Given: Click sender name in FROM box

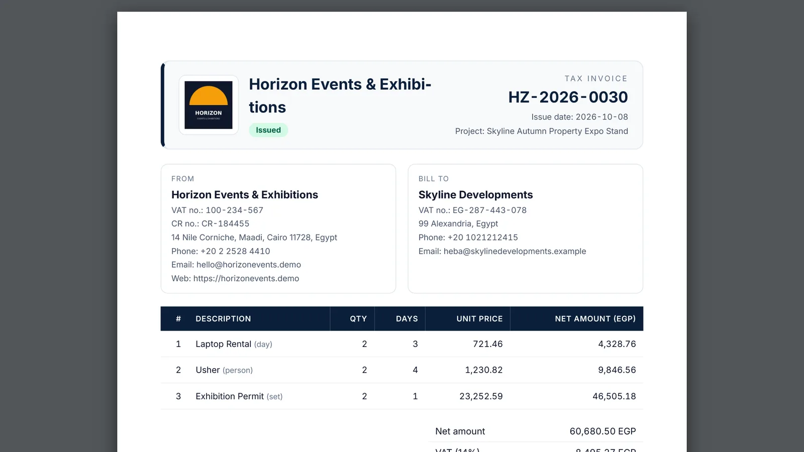Looking at the screenshot, I should 245,195.
